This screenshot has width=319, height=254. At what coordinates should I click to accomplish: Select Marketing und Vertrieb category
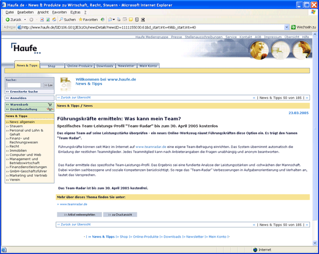(28, 176)
